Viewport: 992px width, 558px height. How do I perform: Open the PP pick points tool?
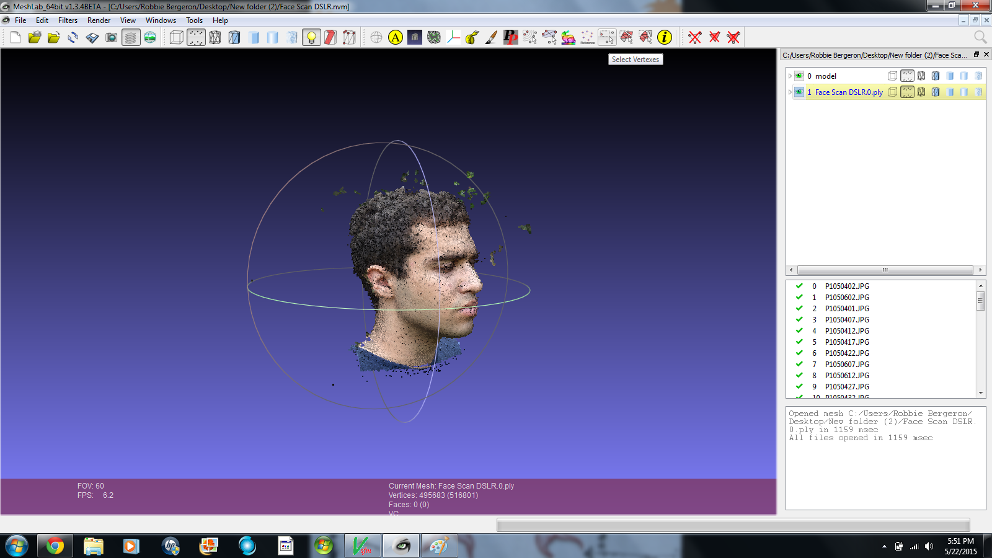point(511,37)
